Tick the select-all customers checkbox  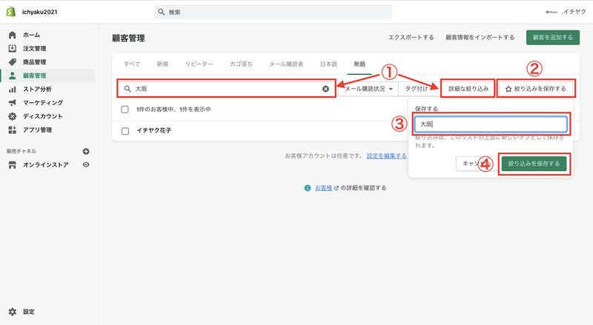[125, 110]
